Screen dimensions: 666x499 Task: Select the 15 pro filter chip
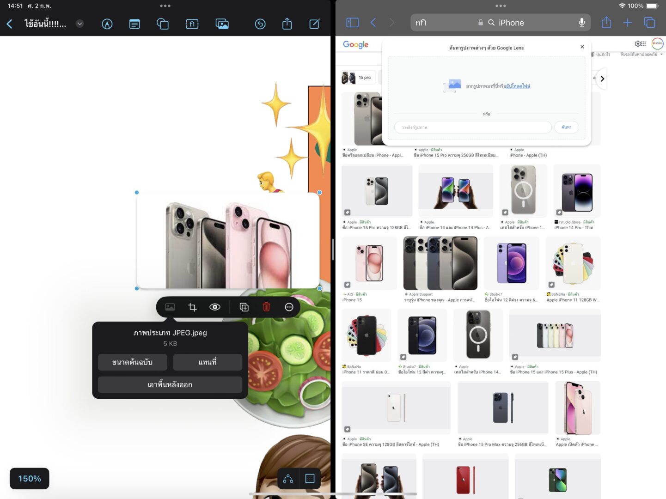coord(358,78)
